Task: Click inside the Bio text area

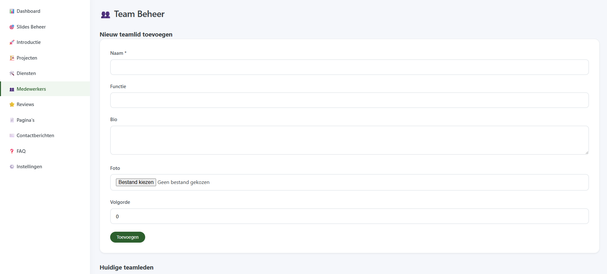Action: [349, 140]
